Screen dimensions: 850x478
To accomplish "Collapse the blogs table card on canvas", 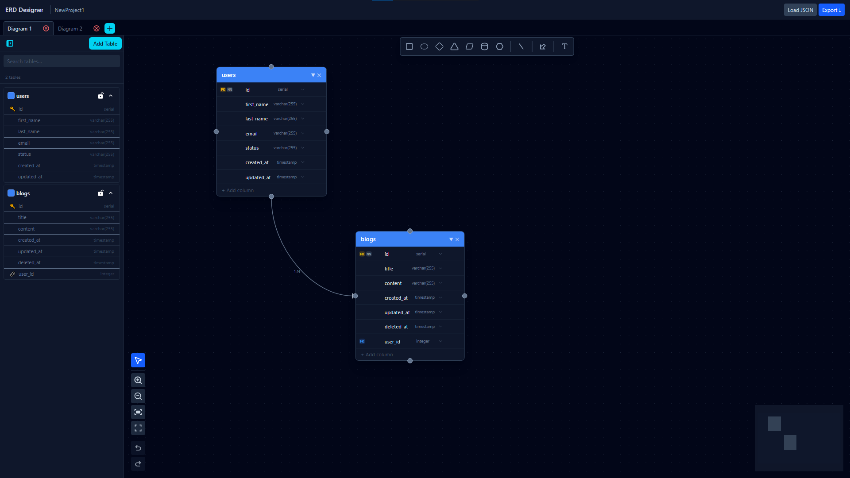I will (451, 239).
